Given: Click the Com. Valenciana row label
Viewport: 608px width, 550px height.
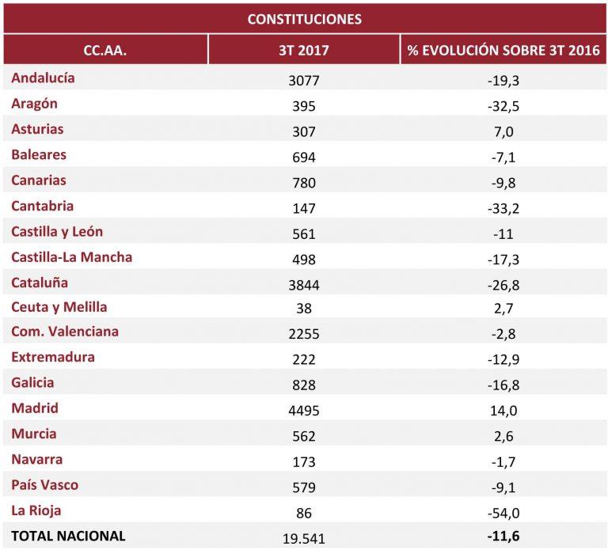Looking at the screenshot, I should pyautogui.click(x=65, y=332).
